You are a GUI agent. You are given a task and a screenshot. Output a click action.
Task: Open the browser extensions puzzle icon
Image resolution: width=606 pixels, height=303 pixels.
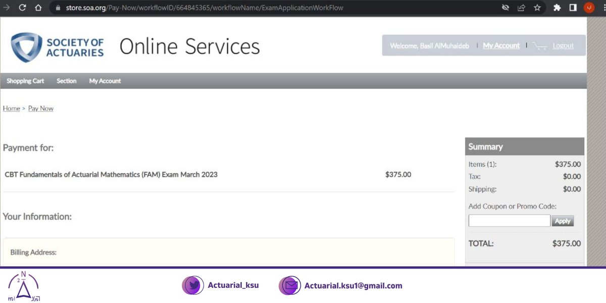tap(557, 8)
